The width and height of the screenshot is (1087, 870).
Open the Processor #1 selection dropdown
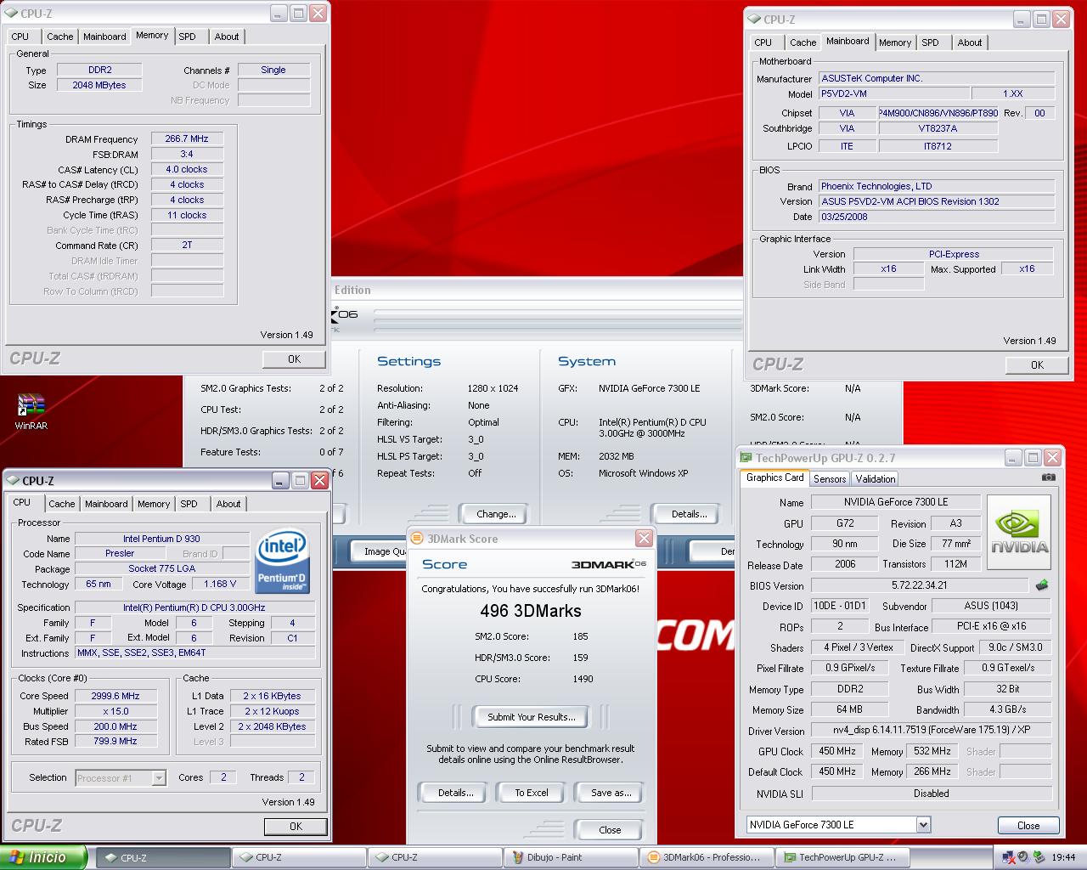[159, 777]
